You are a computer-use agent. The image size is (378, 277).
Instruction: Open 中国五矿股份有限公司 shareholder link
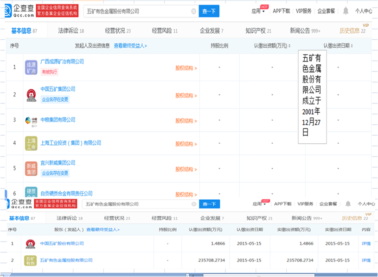[x=62, y=243]
